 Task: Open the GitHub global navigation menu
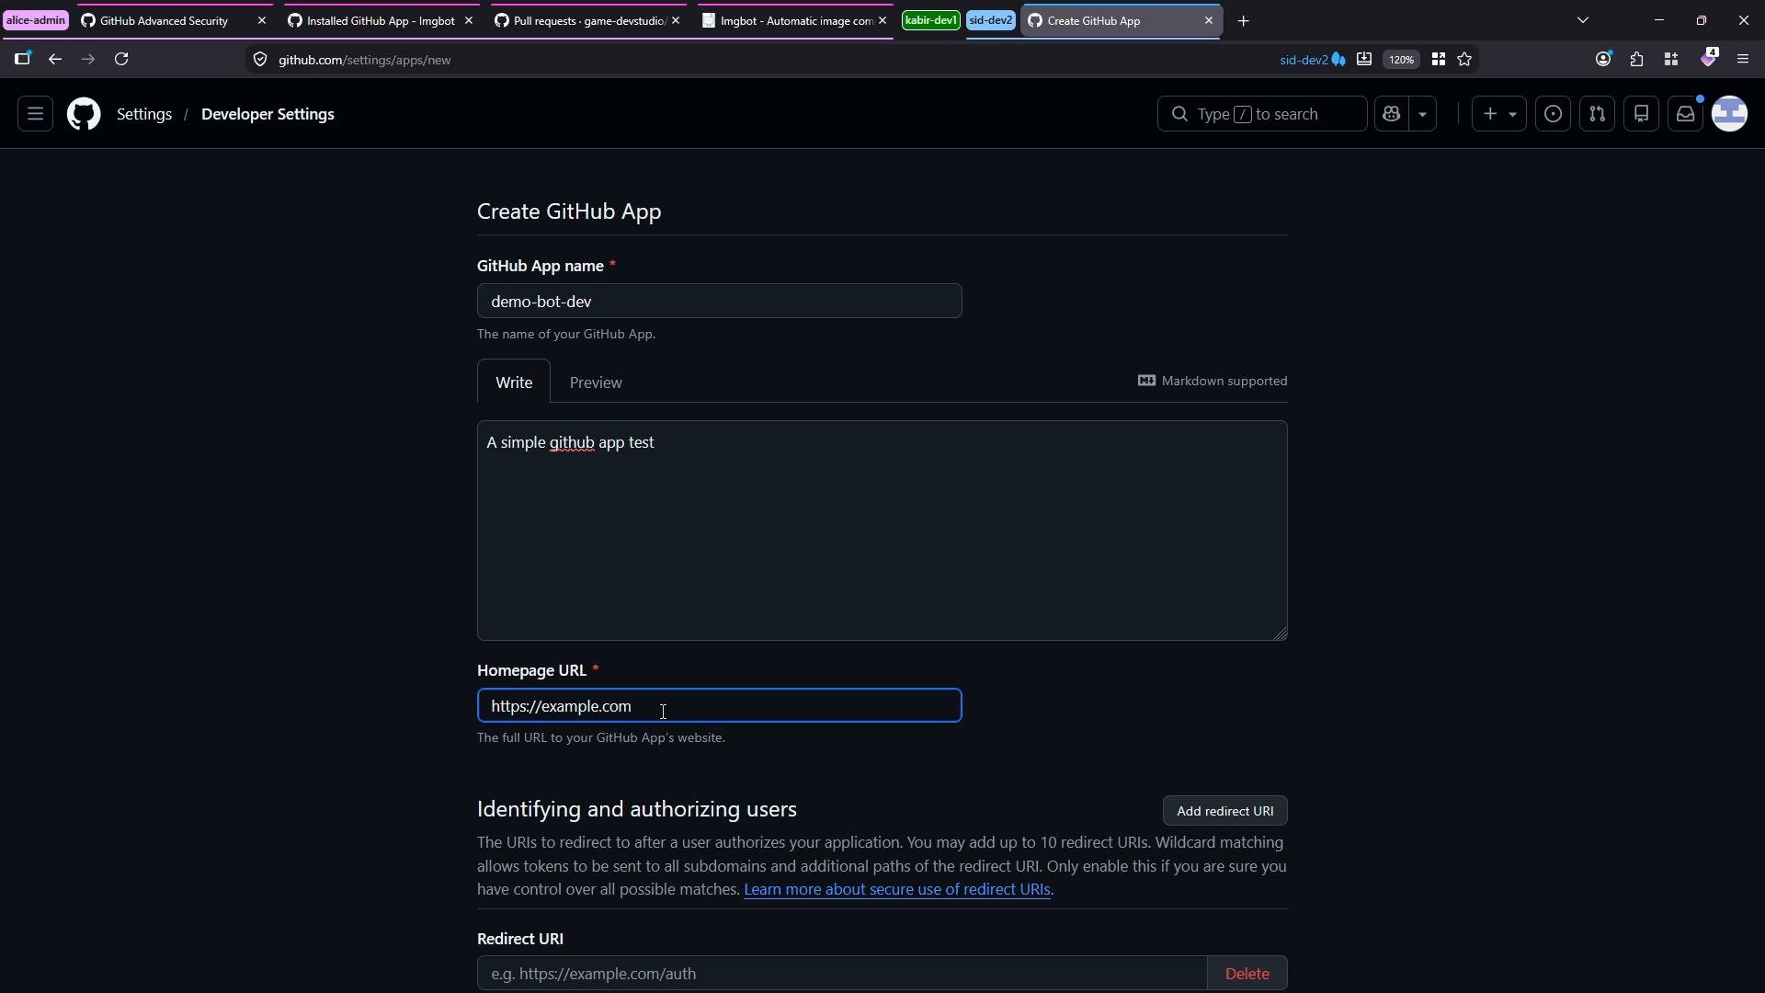coord(35,114)
